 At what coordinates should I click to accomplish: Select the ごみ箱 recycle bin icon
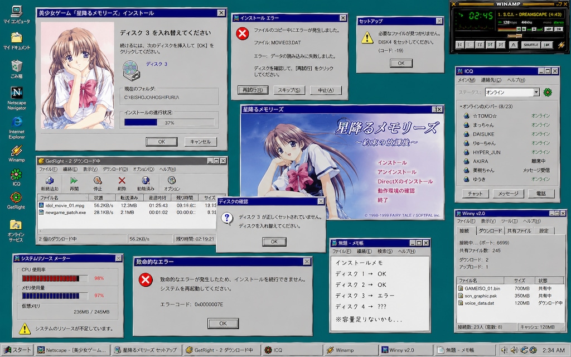[x=16, y=66]
